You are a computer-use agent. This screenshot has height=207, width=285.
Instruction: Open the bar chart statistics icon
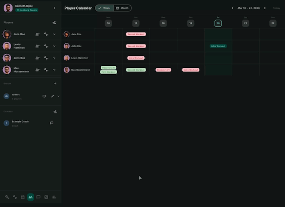(x=54, y=197)
